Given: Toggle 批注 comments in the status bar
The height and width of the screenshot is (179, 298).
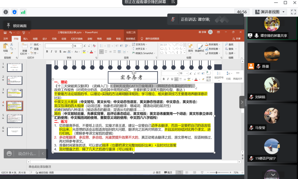Looking at the screenshot, I should click(x=168, y=172).
